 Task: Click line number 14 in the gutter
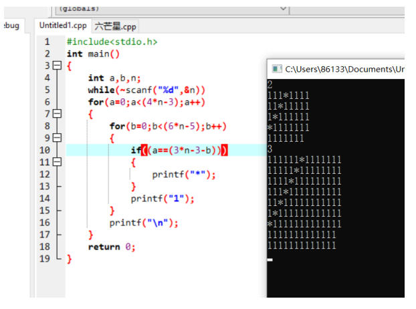(x=45, y=199)
